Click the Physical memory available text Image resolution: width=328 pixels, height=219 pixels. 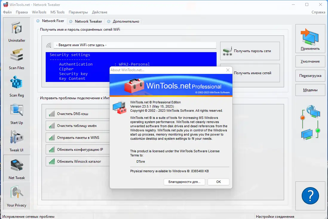[x=169, y=171]
